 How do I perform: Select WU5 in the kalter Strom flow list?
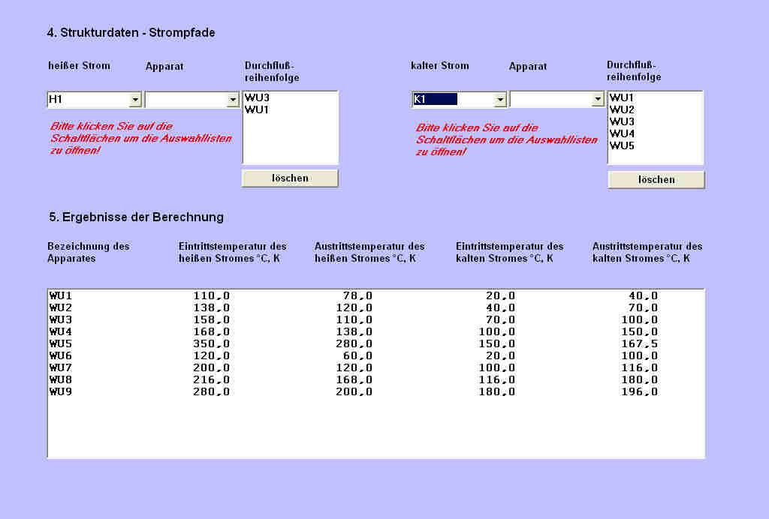(x=622, y=145)
